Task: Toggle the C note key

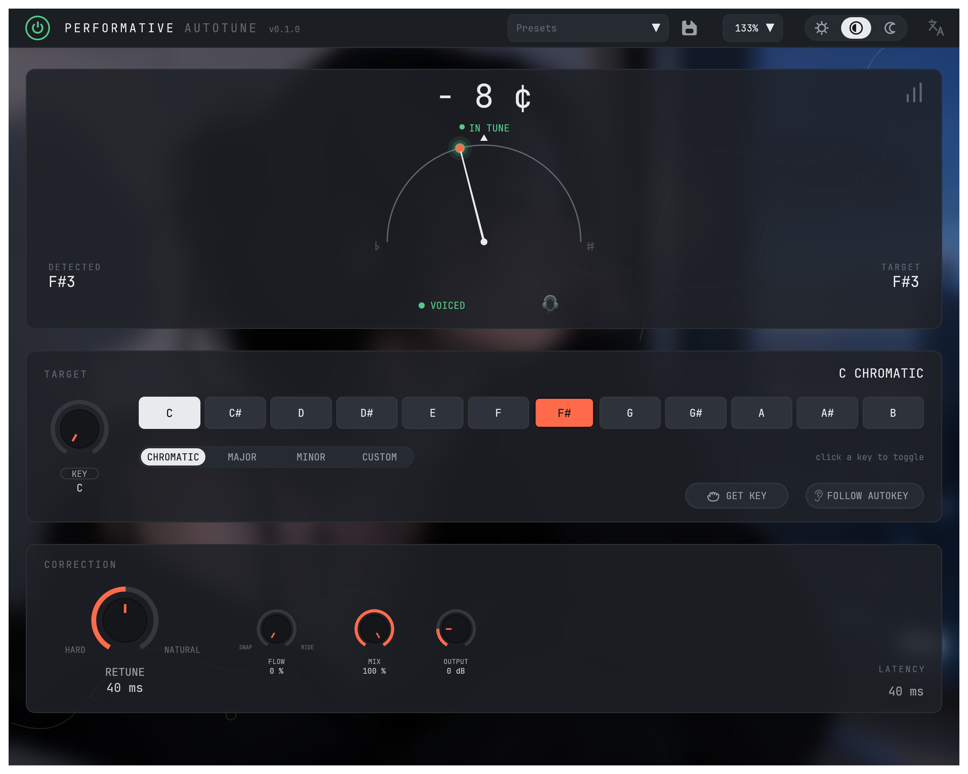Action: pyautogui.click(x=169, y=413)
